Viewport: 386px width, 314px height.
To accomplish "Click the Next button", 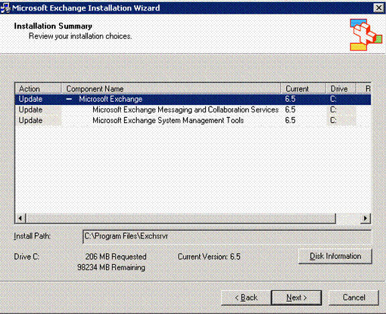I will point(296,297).
